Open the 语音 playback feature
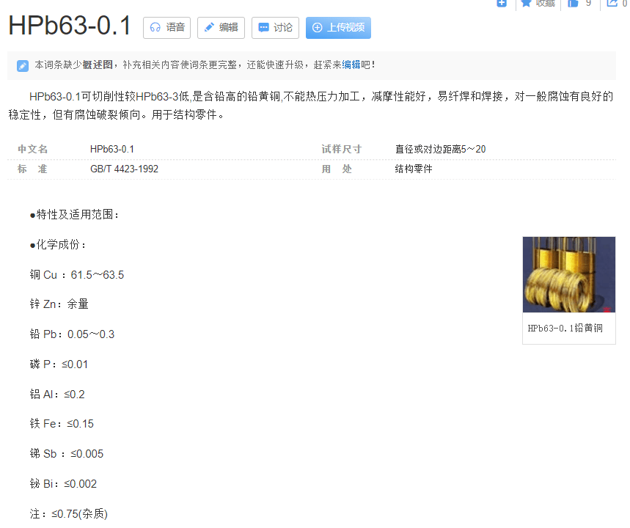The width and height of the screenshot is (630, 528). tap(166, 27)
